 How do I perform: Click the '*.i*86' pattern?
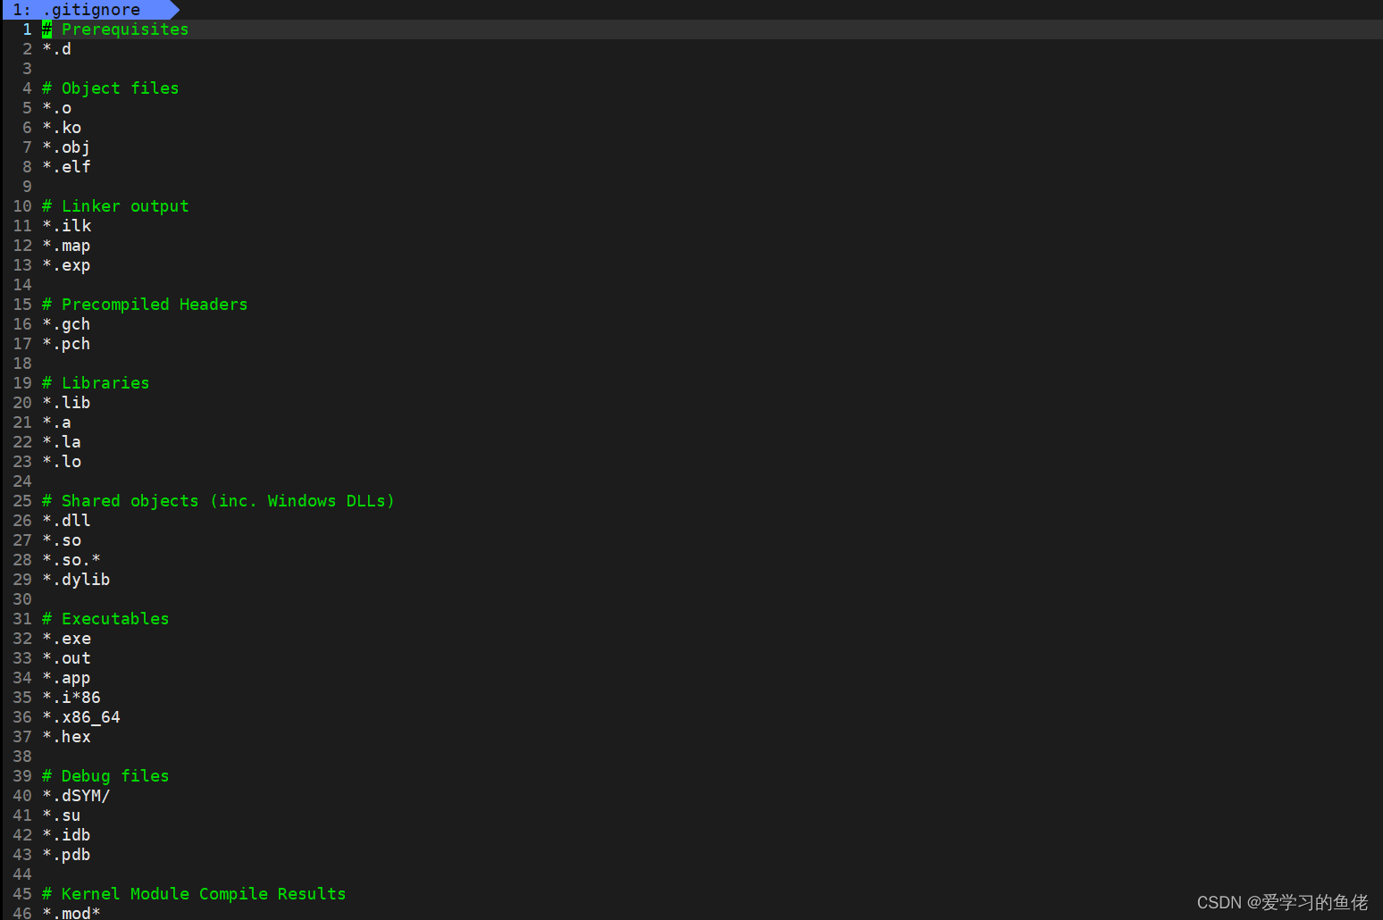pos(71,698)
